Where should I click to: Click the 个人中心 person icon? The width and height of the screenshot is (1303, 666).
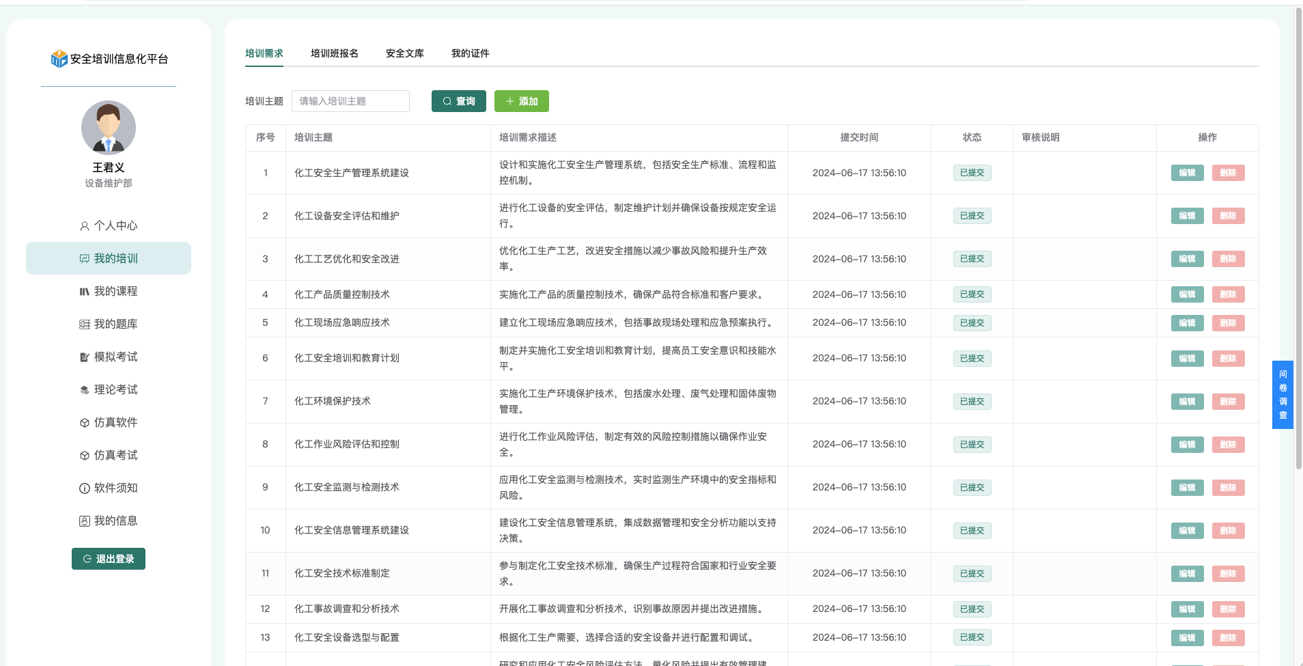pyautogui.click(x=85, y=226)
